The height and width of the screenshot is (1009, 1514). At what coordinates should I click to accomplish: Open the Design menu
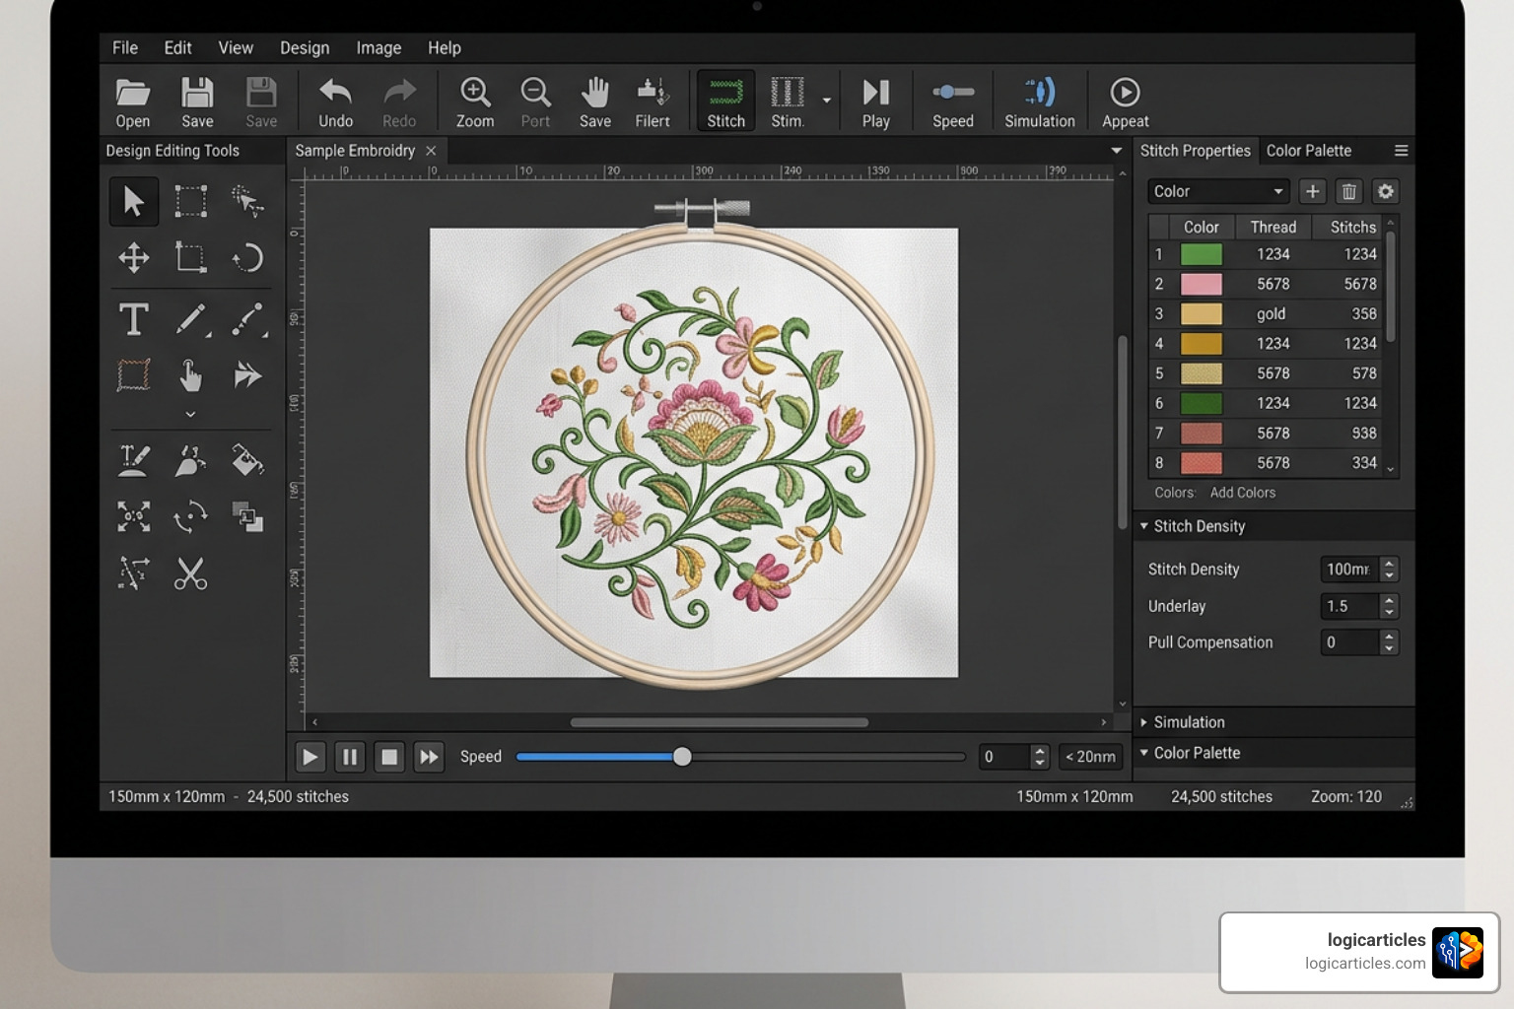(305, 47)
